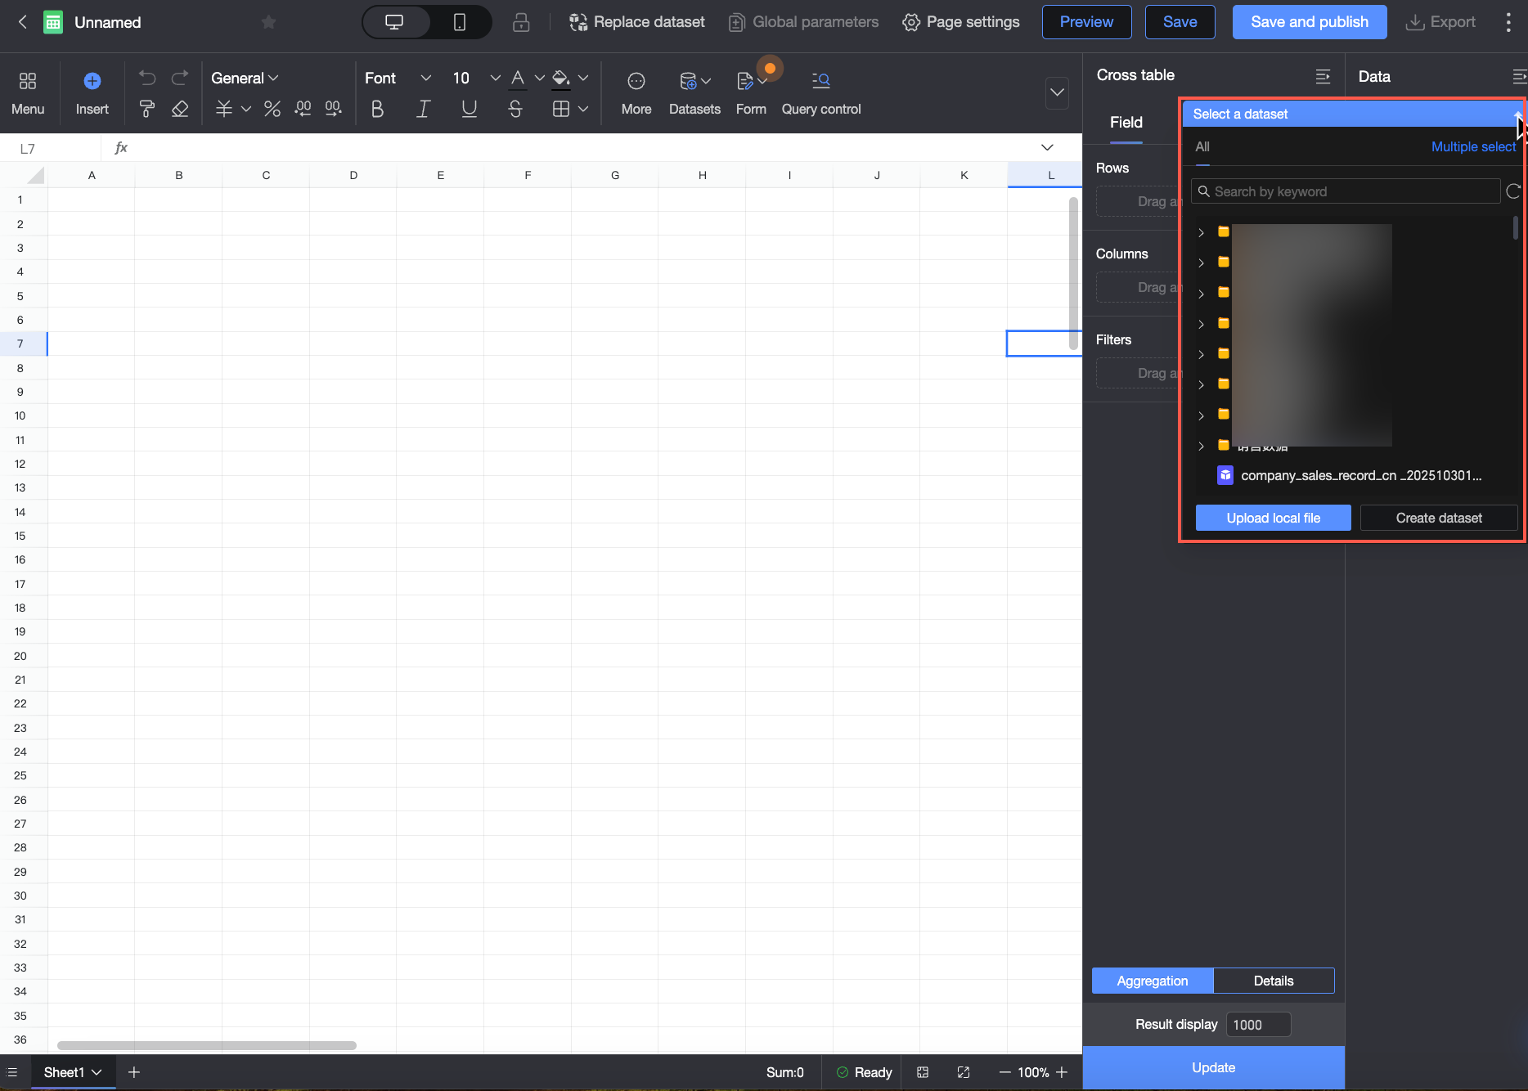Click the increase decimal places icon

(333, 109)
